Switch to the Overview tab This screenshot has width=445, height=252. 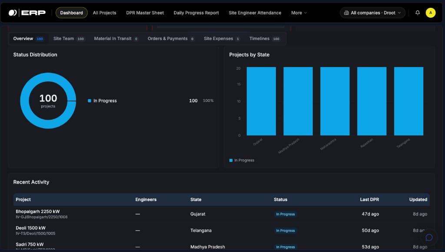tap(28, 39)
